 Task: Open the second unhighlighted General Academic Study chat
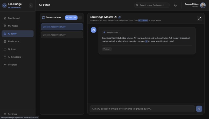pyautogui.click(x=62, y=35)
